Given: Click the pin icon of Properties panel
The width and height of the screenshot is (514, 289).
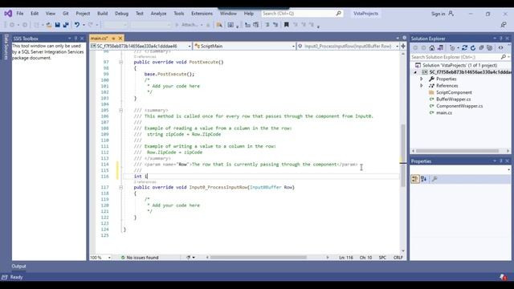Looking at the screenshot, I should [x=501, y=161].
